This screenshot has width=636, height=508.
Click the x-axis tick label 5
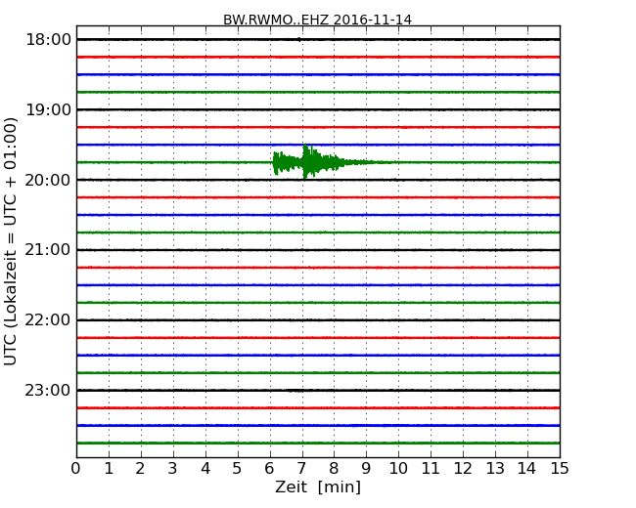click(237, 469)
